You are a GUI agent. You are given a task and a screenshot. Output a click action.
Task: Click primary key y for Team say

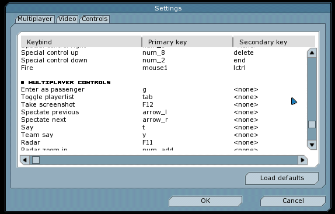point(144,135)
